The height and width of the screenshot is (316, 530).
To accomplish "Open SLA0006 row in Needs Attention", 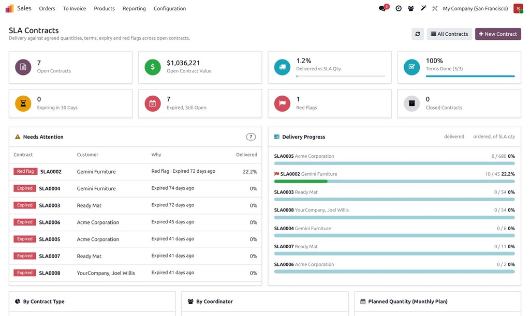I will tap(135, 222).
